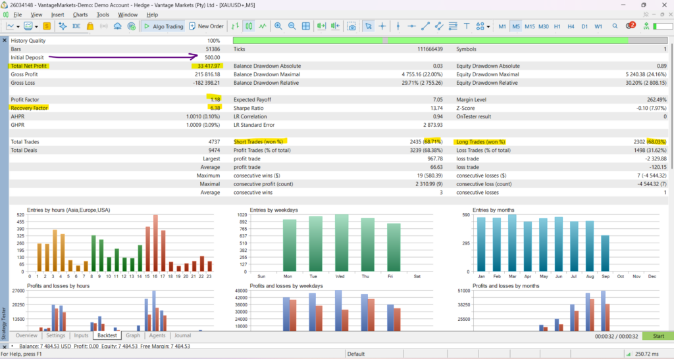Viewport: 674px width, 359px height.
Task: Expand the profiles dropdown arrow
Action: tap(37, 26)
